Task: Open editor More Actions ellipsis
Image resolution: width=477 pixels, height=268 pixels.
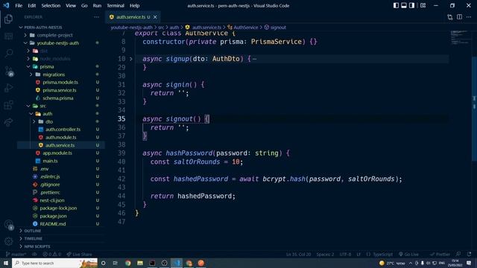Action: point(469,17)
